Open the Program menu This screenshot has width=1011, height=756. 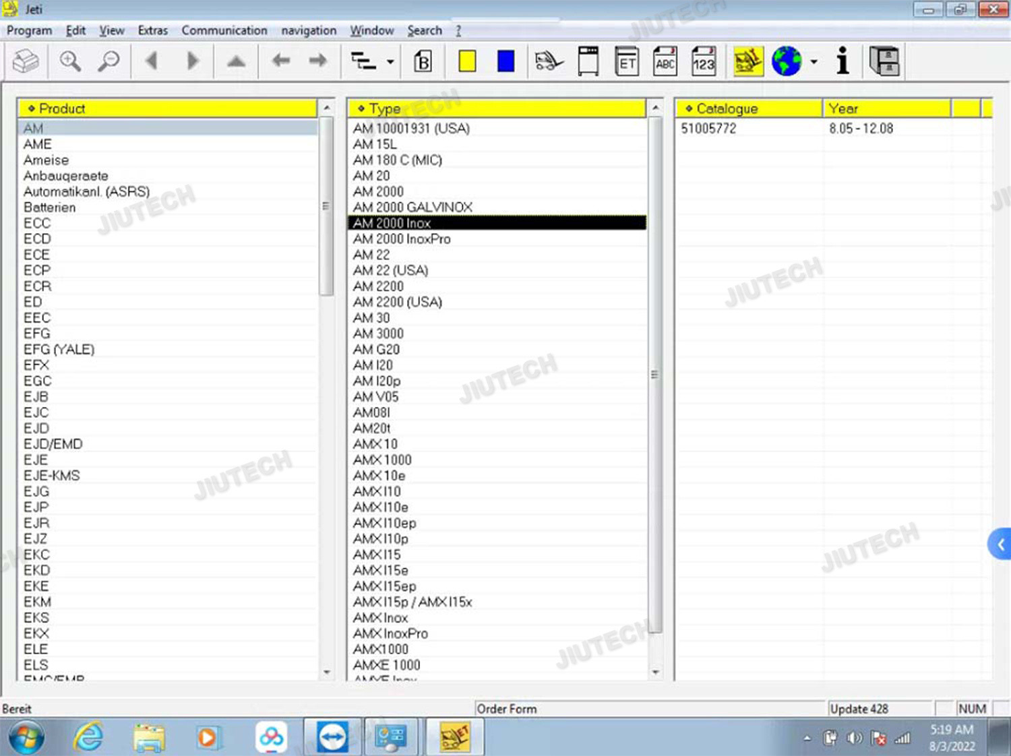click(x=29, y=30)
